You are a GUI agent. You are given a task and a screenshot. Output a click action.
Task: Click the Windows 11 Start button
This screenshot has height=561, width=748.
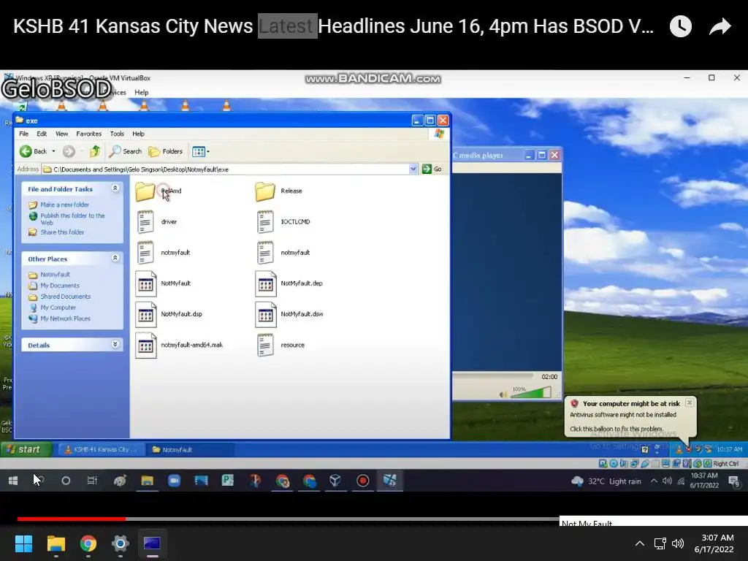click(23, 543)
